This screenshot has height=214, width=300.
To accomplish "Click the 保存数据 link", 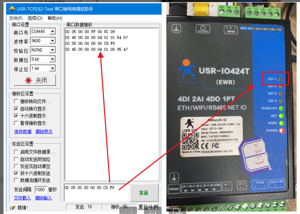I will click(23, 132).
